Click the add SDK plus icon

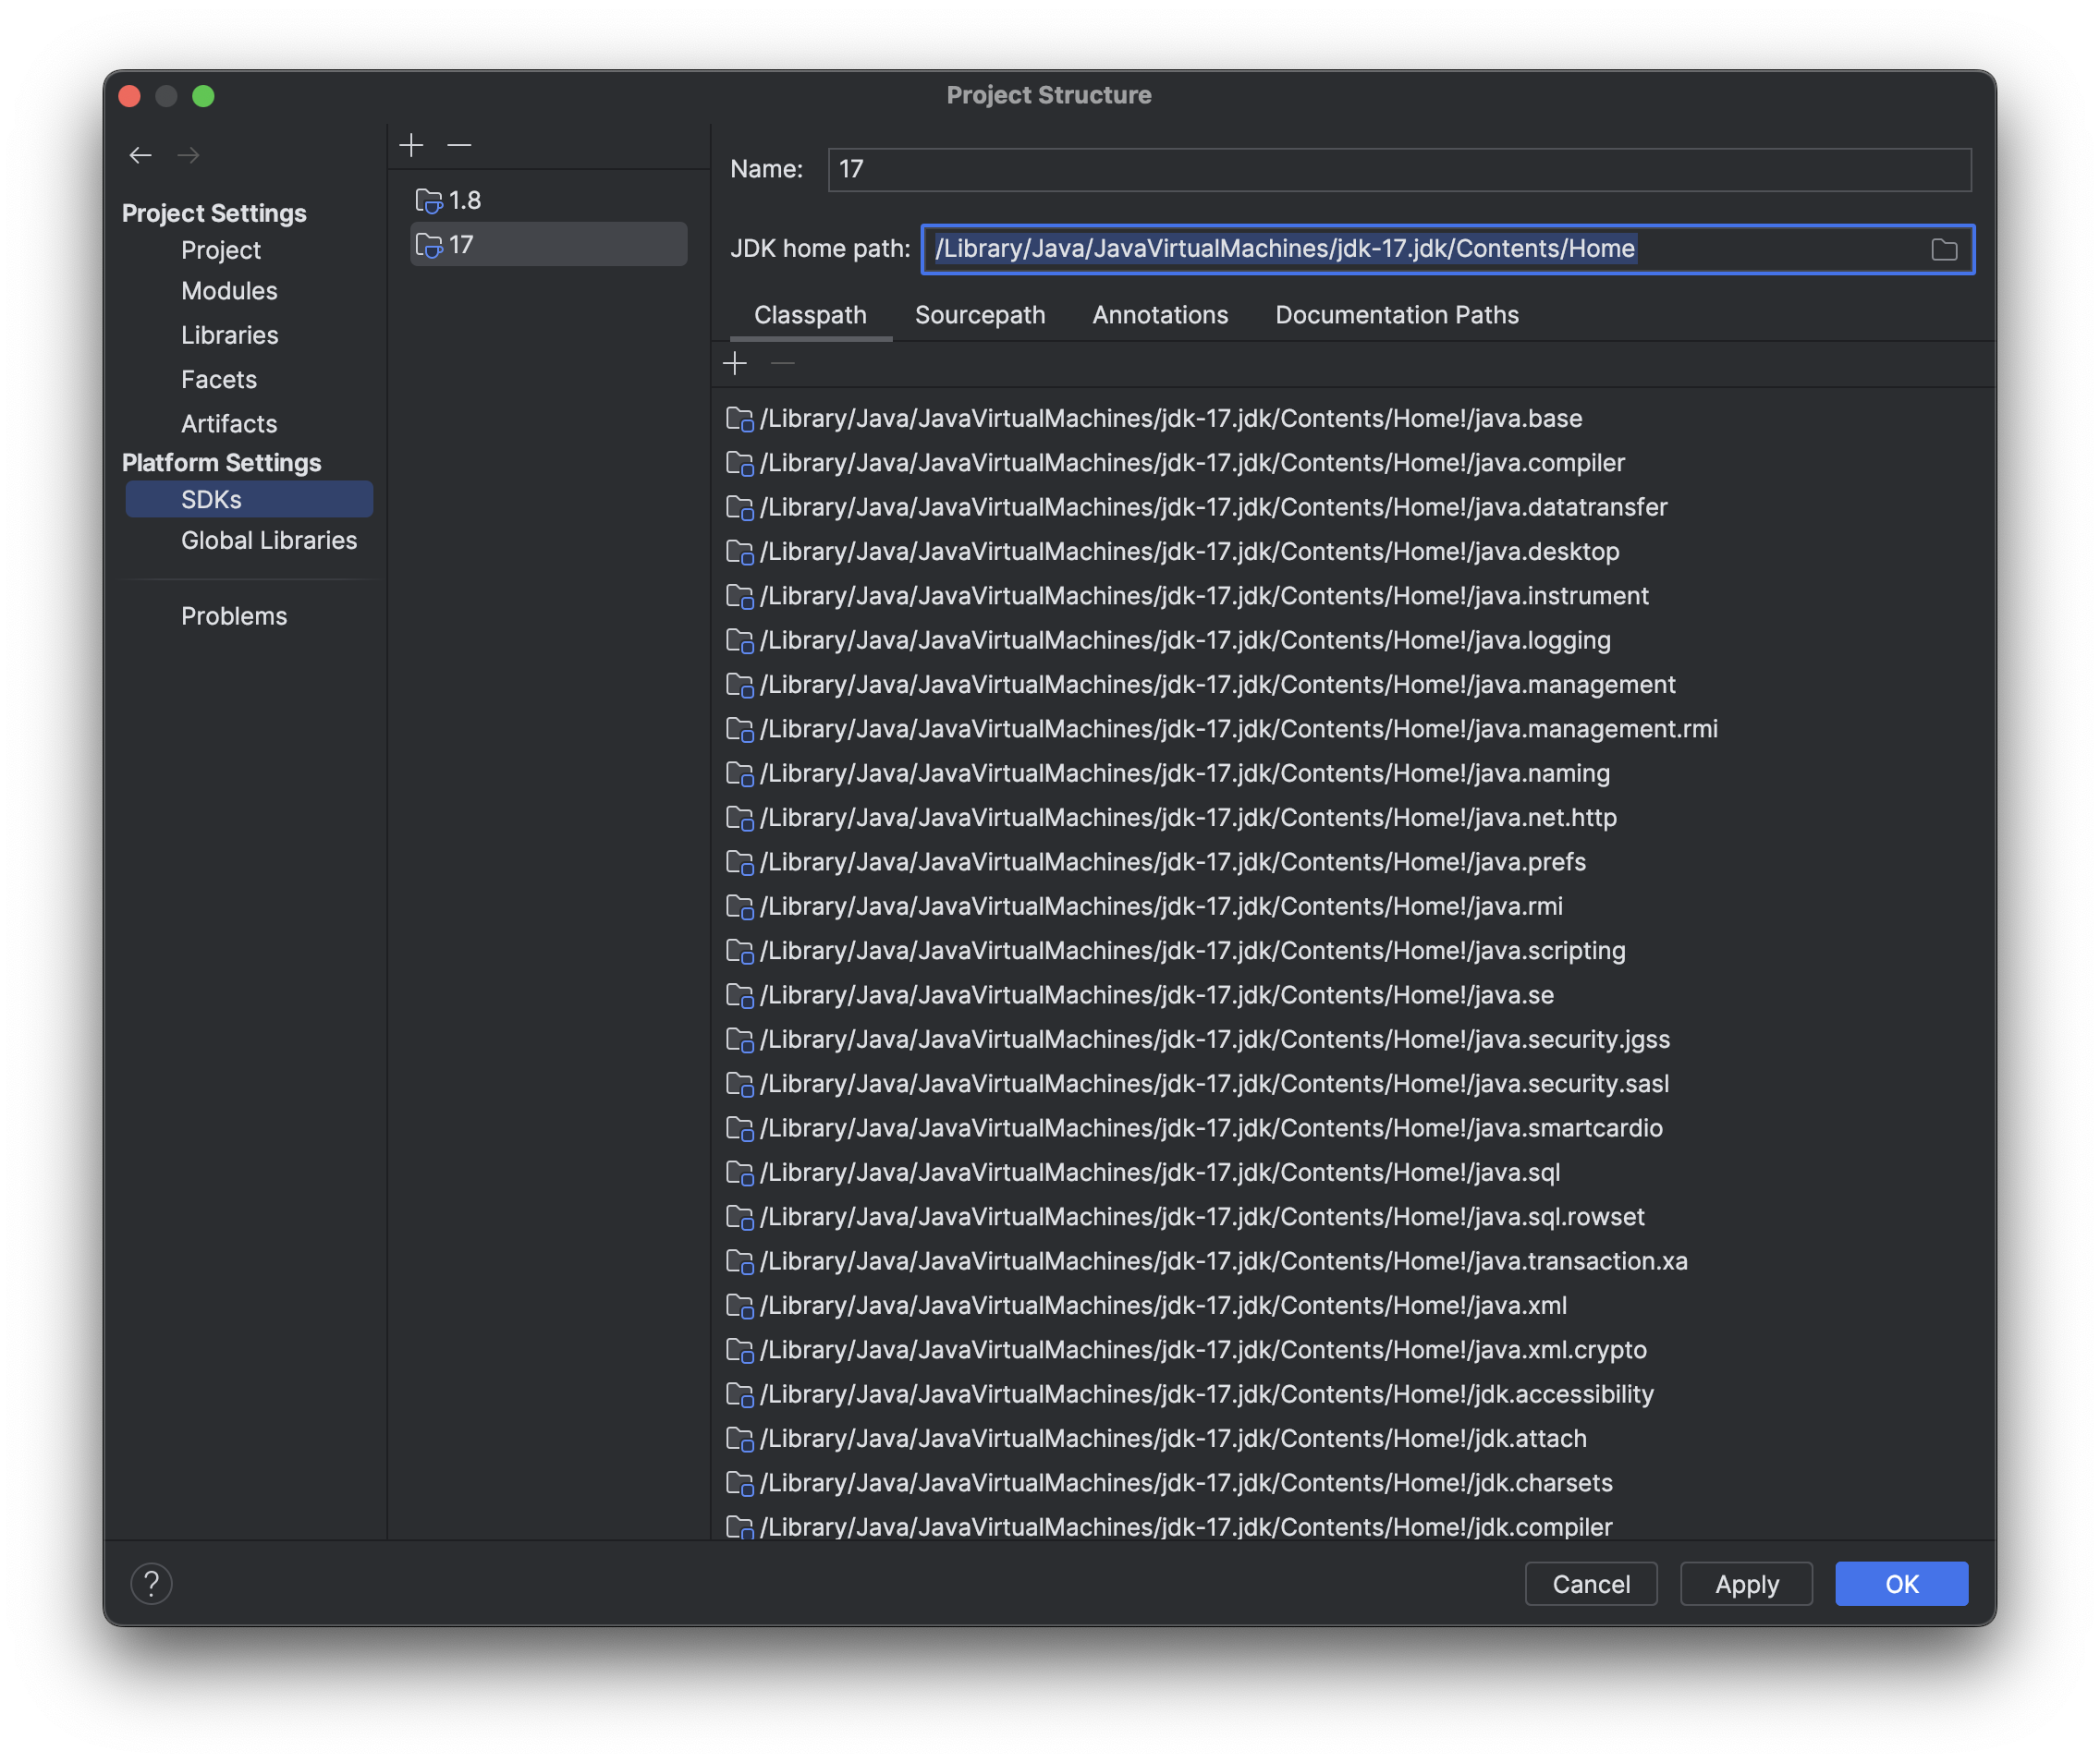411,146
